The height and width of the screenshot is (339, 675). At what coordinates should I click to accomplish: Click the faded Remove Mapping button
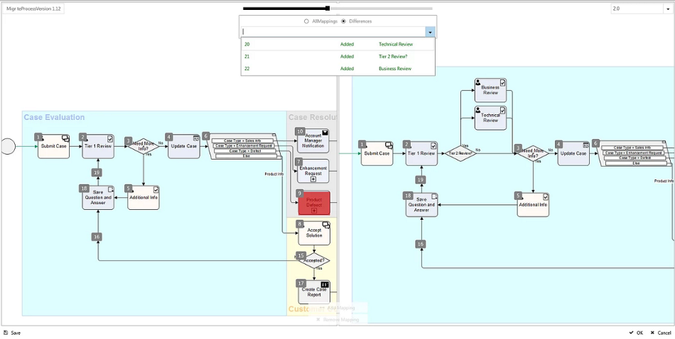pos(337,320)
